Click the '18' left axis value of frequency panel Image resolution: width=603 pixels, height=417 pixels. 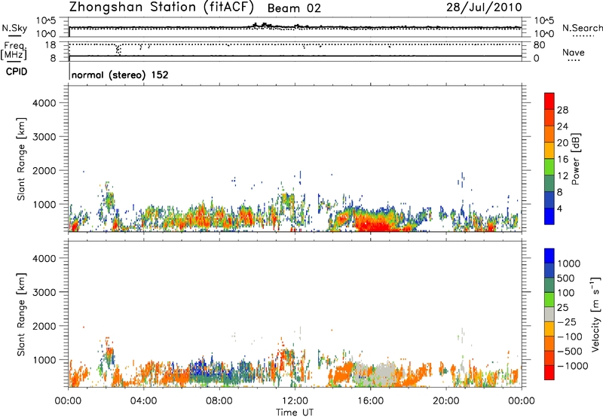click(51, 45)
